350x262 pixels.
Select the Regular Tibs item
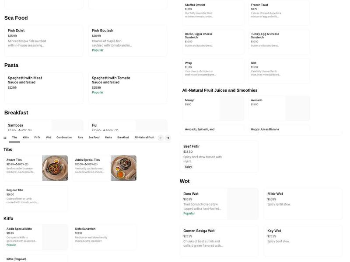(35, 199)
